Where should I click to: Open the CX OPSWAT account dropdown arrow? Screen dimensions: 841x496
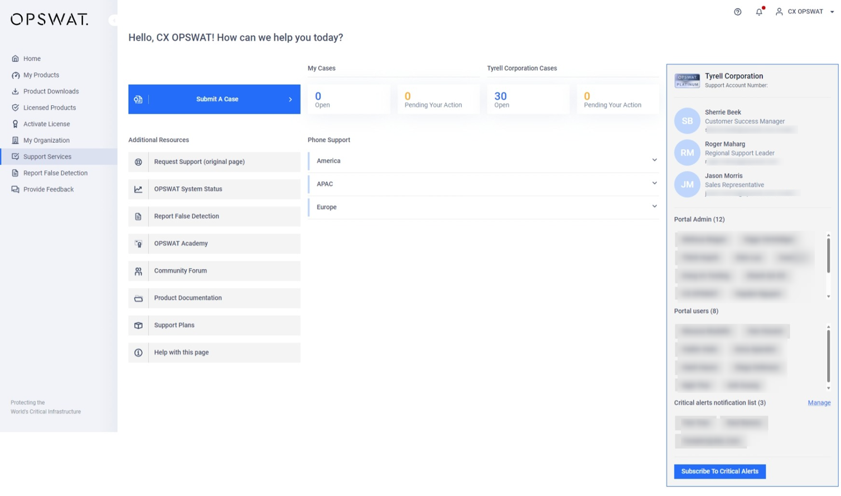coord(832,12)
